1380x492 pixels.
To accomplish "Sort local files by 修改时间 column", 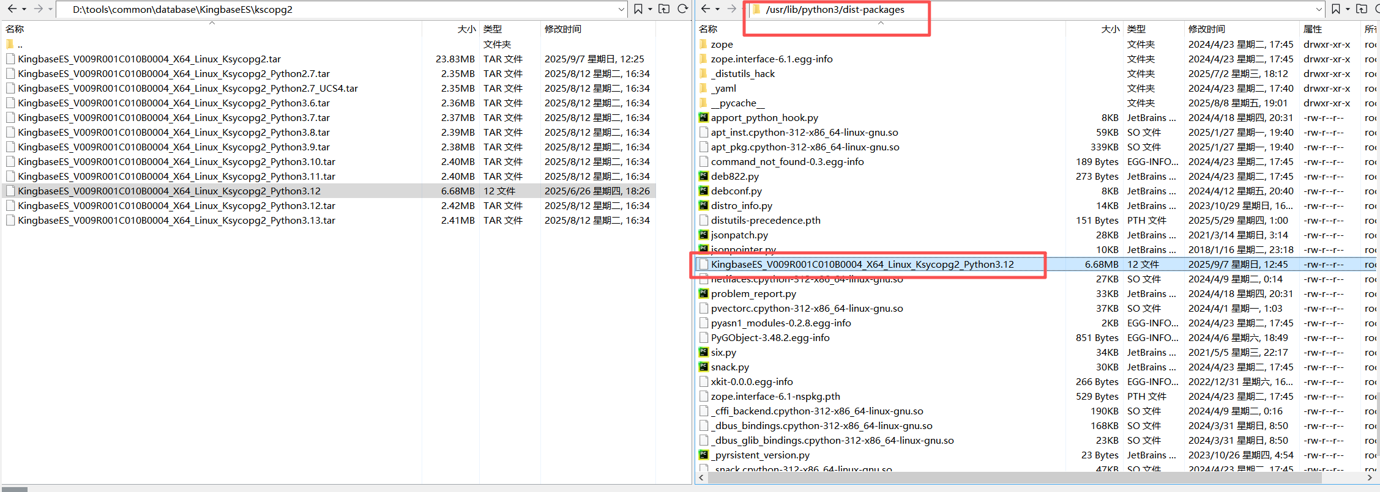I will coord(563,29).
